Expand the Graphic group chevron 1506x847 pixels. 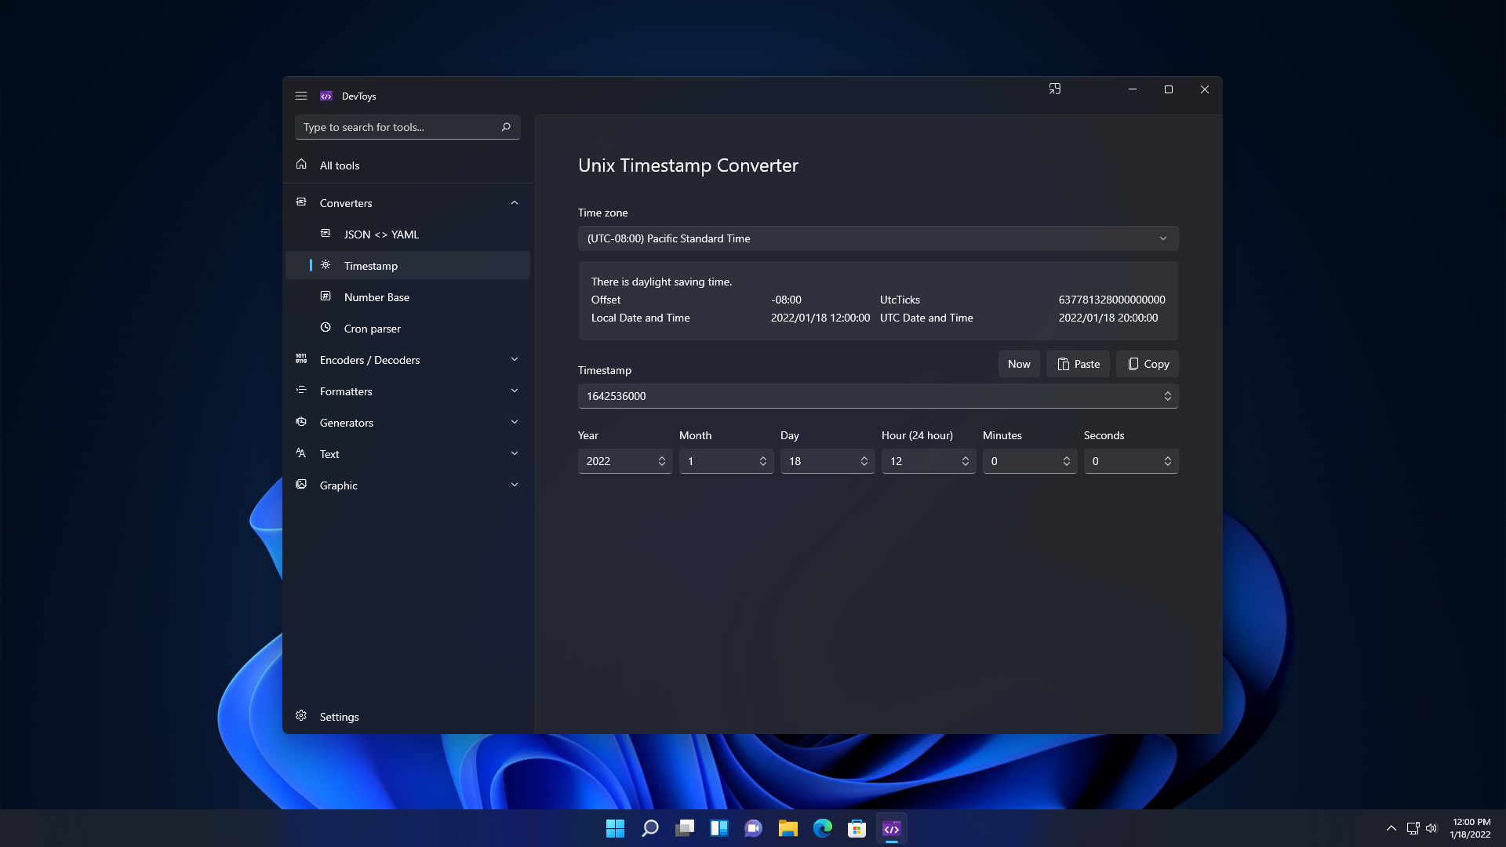pos(515,485)
